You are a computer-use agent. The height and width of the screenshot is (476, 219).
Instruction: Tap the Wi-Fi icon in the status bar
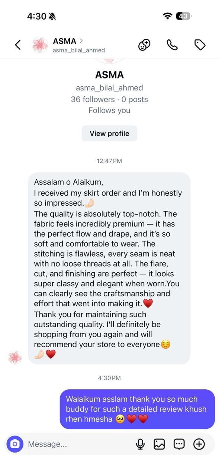168,16
